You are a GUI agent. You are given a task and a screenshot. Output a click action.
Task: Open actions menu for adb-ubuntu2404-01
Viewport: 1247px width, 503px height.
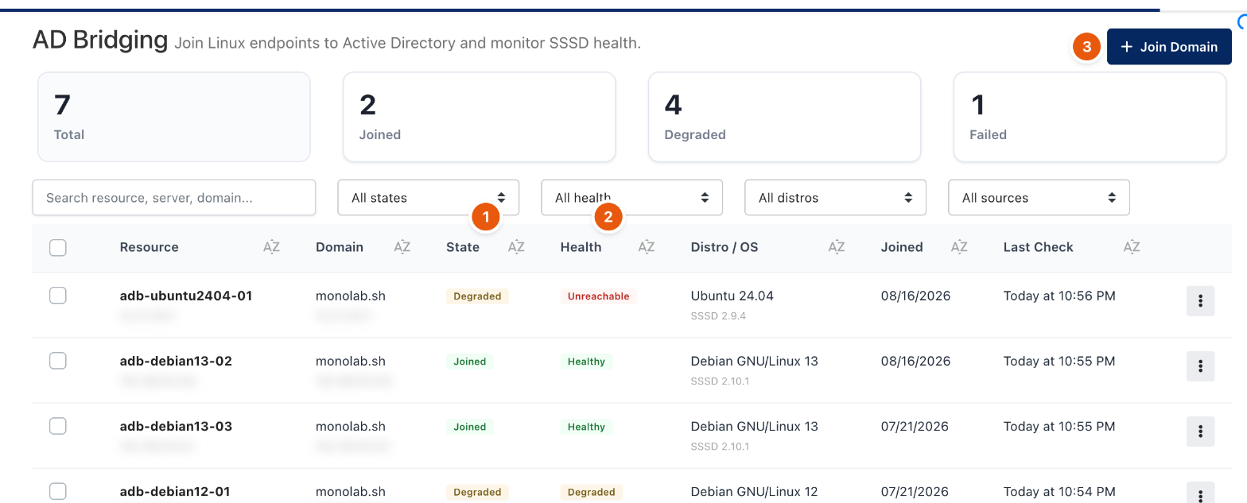1200,301
